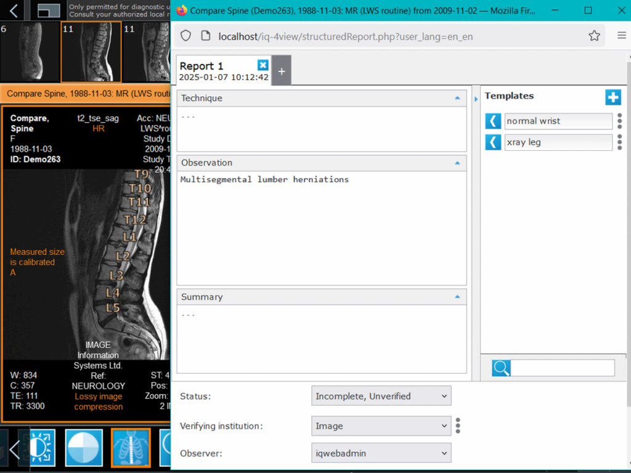Open the layout window icon in viewer toolbar

49,10
